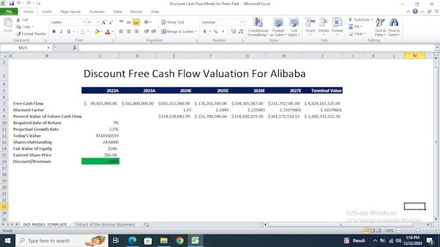Open Conditional Formatting menu
The height and width of the screenshot is (247, 440).
click(x=258, y=27)
